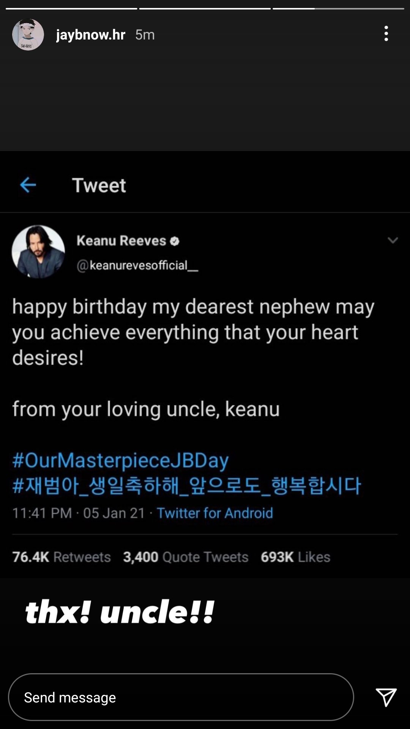The image size is (410, 729).
Task: Open the Korean birthday hashtag link
Action: point(186,486)
